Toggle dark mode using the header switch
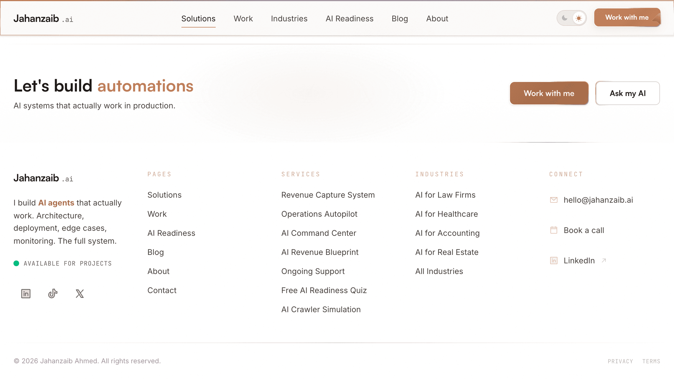This screenshot has width=674, height=379. pos(571,18)
